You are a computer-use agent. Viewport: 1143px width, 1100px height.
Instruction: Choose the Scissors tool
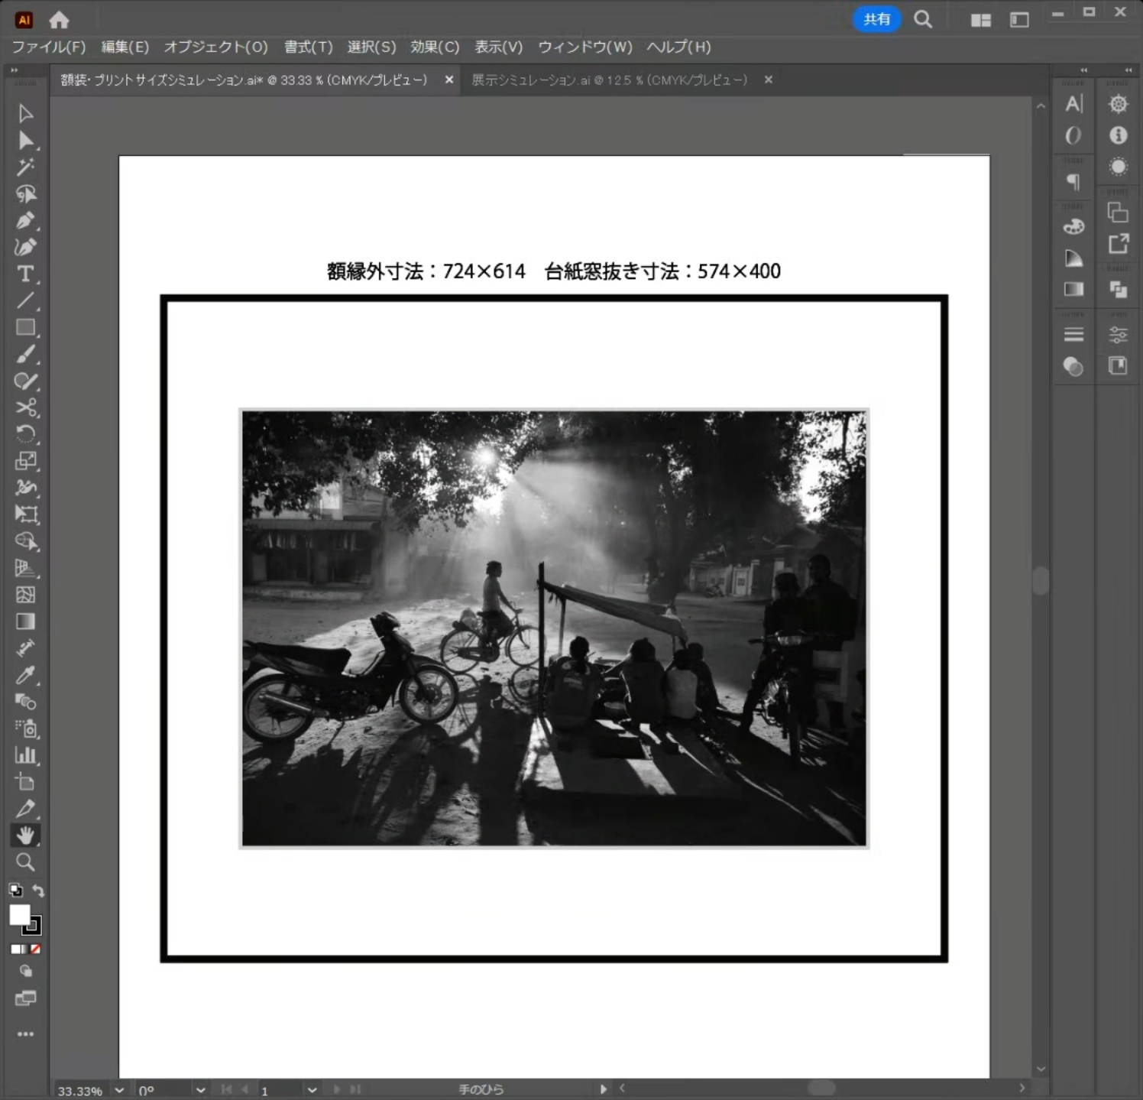click(25, 407)
